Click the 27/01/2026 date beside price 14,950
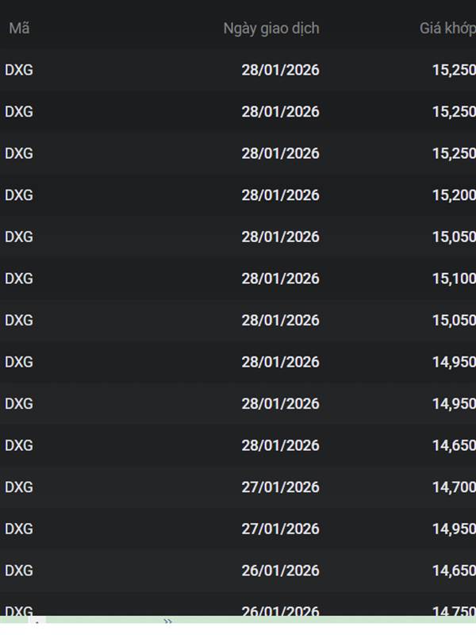 [280, 529]
